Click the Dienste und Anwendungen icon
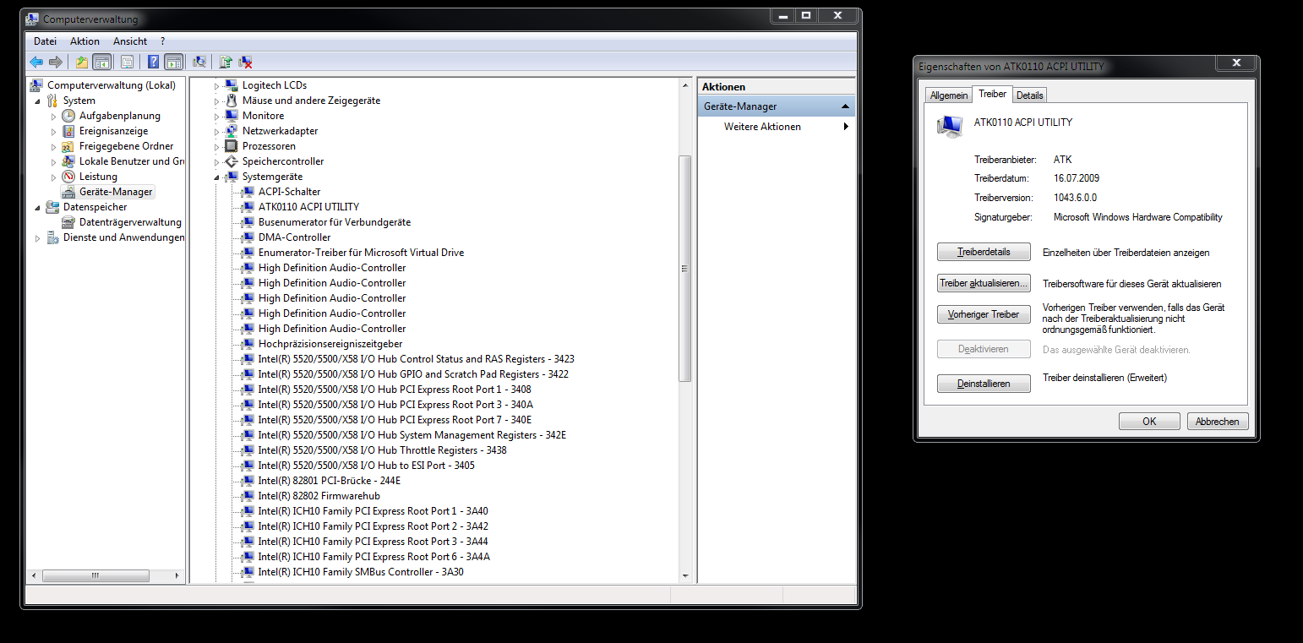 [52, 237]
